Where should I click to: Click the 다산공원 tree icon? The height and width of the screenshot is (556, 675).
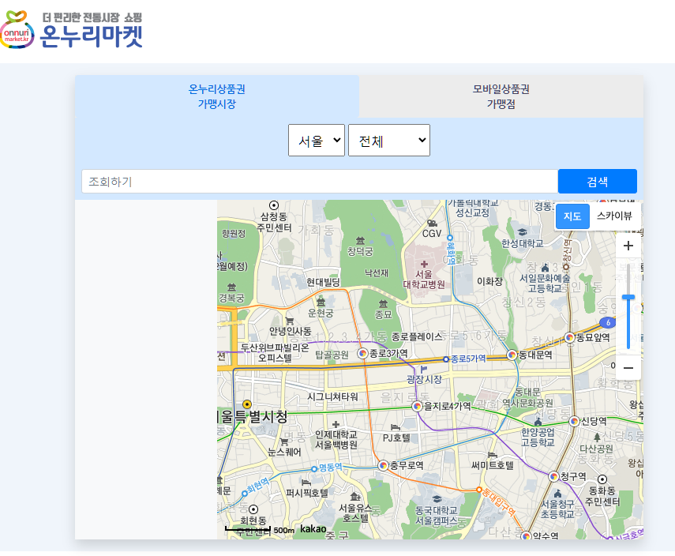(x=597, y=438)
